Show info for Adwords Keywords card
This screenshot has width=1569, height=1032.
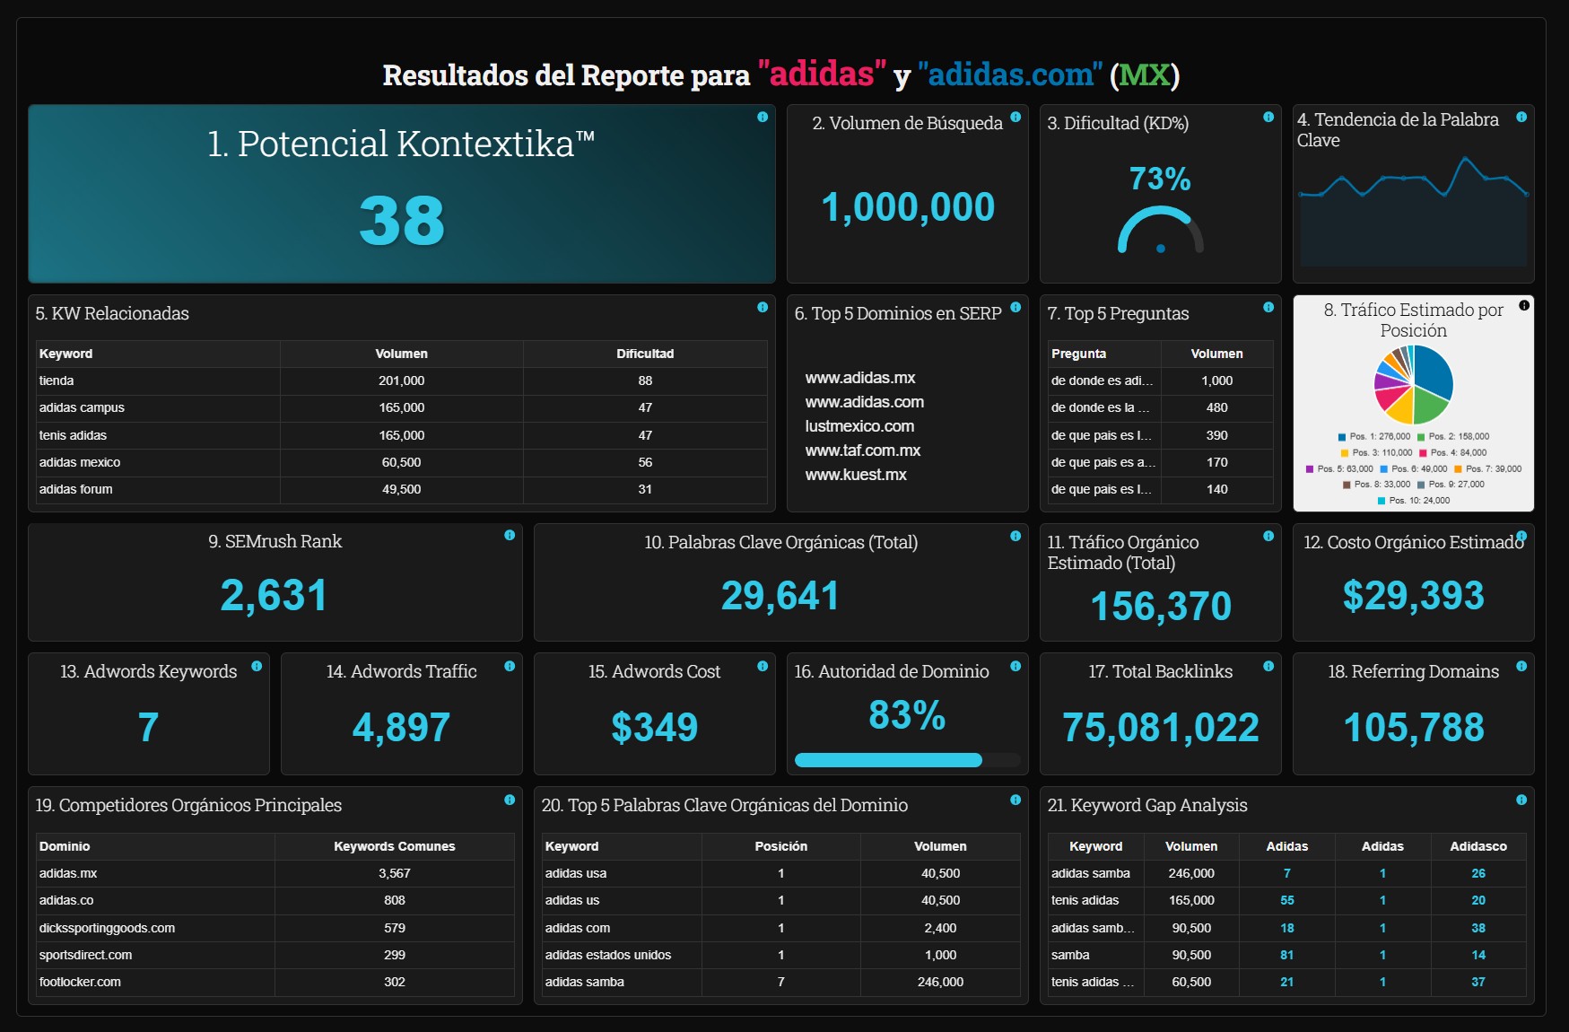click(x=257, y=666)
